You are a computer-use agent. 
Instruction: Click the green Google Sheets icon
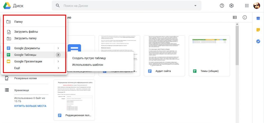tap(9, 55)
